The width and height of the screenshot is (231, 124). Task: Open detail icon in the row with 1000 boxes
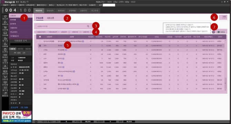[x=62, y=63]
